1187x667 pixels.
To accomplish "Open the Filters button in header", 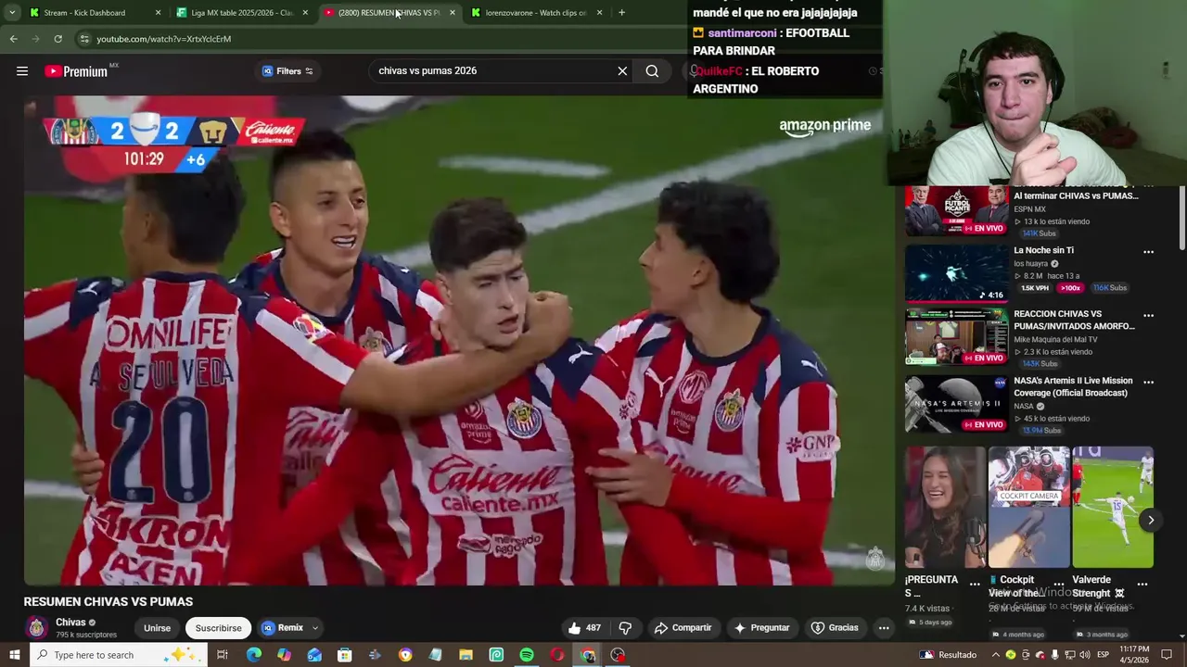I will click(287, 71).
